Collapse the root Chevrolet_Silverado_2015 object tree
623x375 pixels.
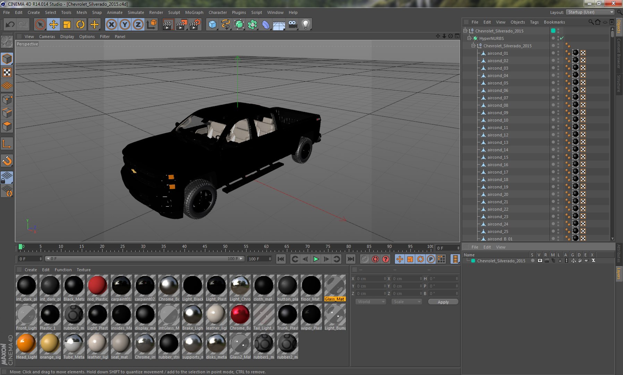coord(466,31)
